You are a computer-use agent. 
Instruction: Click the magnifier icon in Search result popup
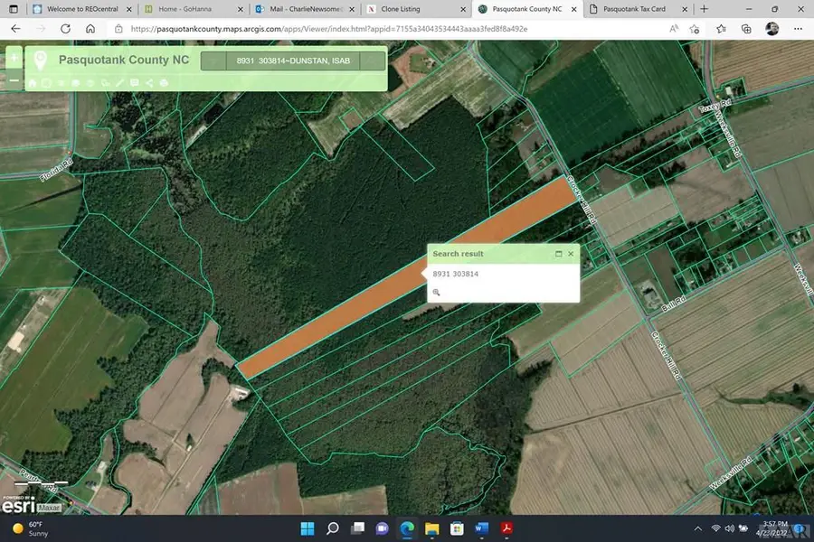click(437, 292)
